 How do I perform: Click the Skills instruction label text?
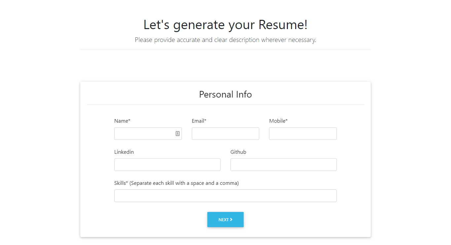tap(176, 183)
